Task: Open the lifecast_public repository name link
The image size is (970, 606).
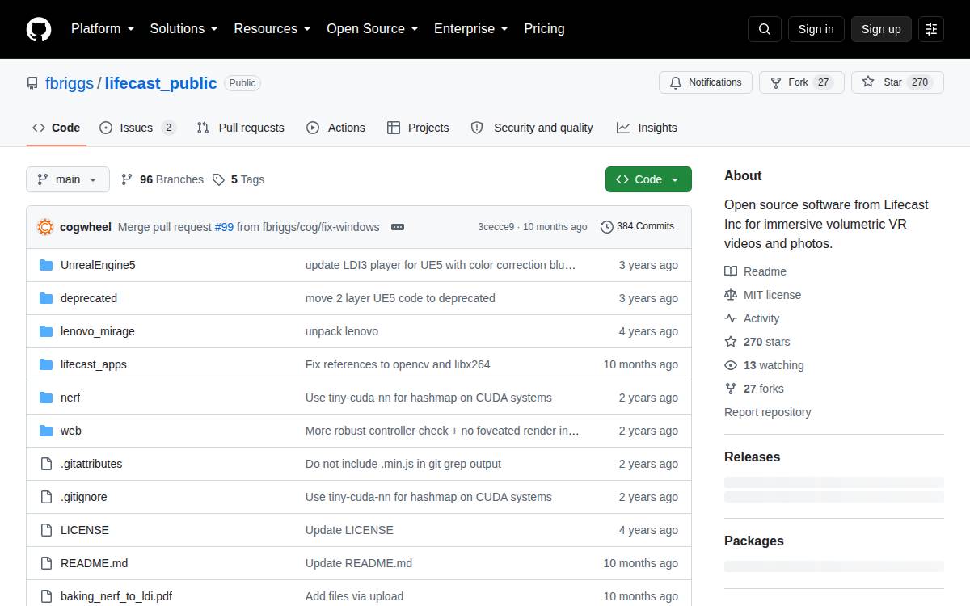Action: (x=161, y=83)
